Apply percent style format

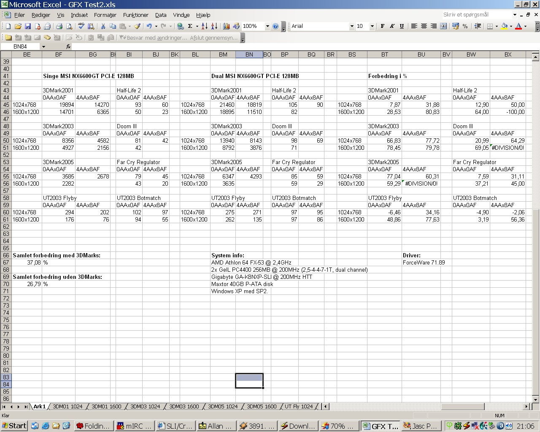(465, 26)
